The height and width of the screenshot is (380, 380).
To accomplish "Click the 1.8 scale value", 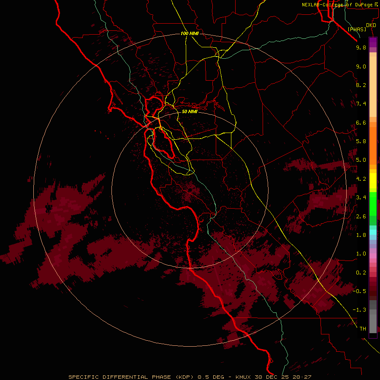I will point(361,235).
